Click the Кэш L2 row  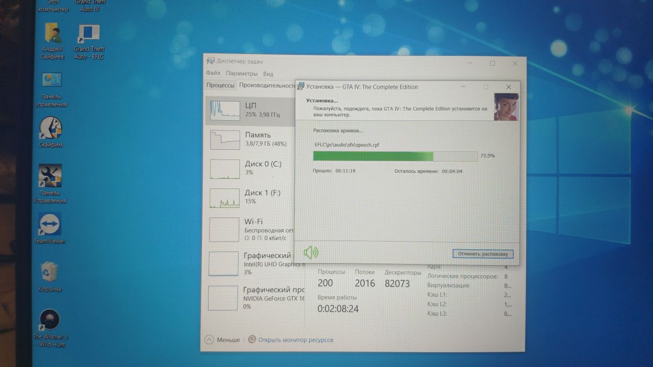(x=469, y=304)
